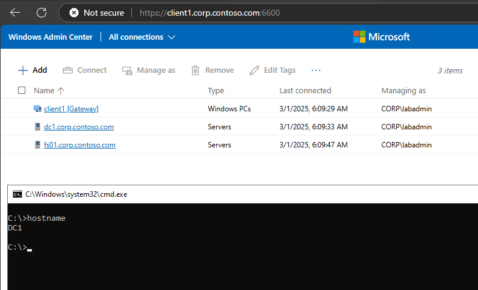The height and width of the screenshot is (290, 478).
Task: Reload the page with refresh icon
Action: [42, 13]
